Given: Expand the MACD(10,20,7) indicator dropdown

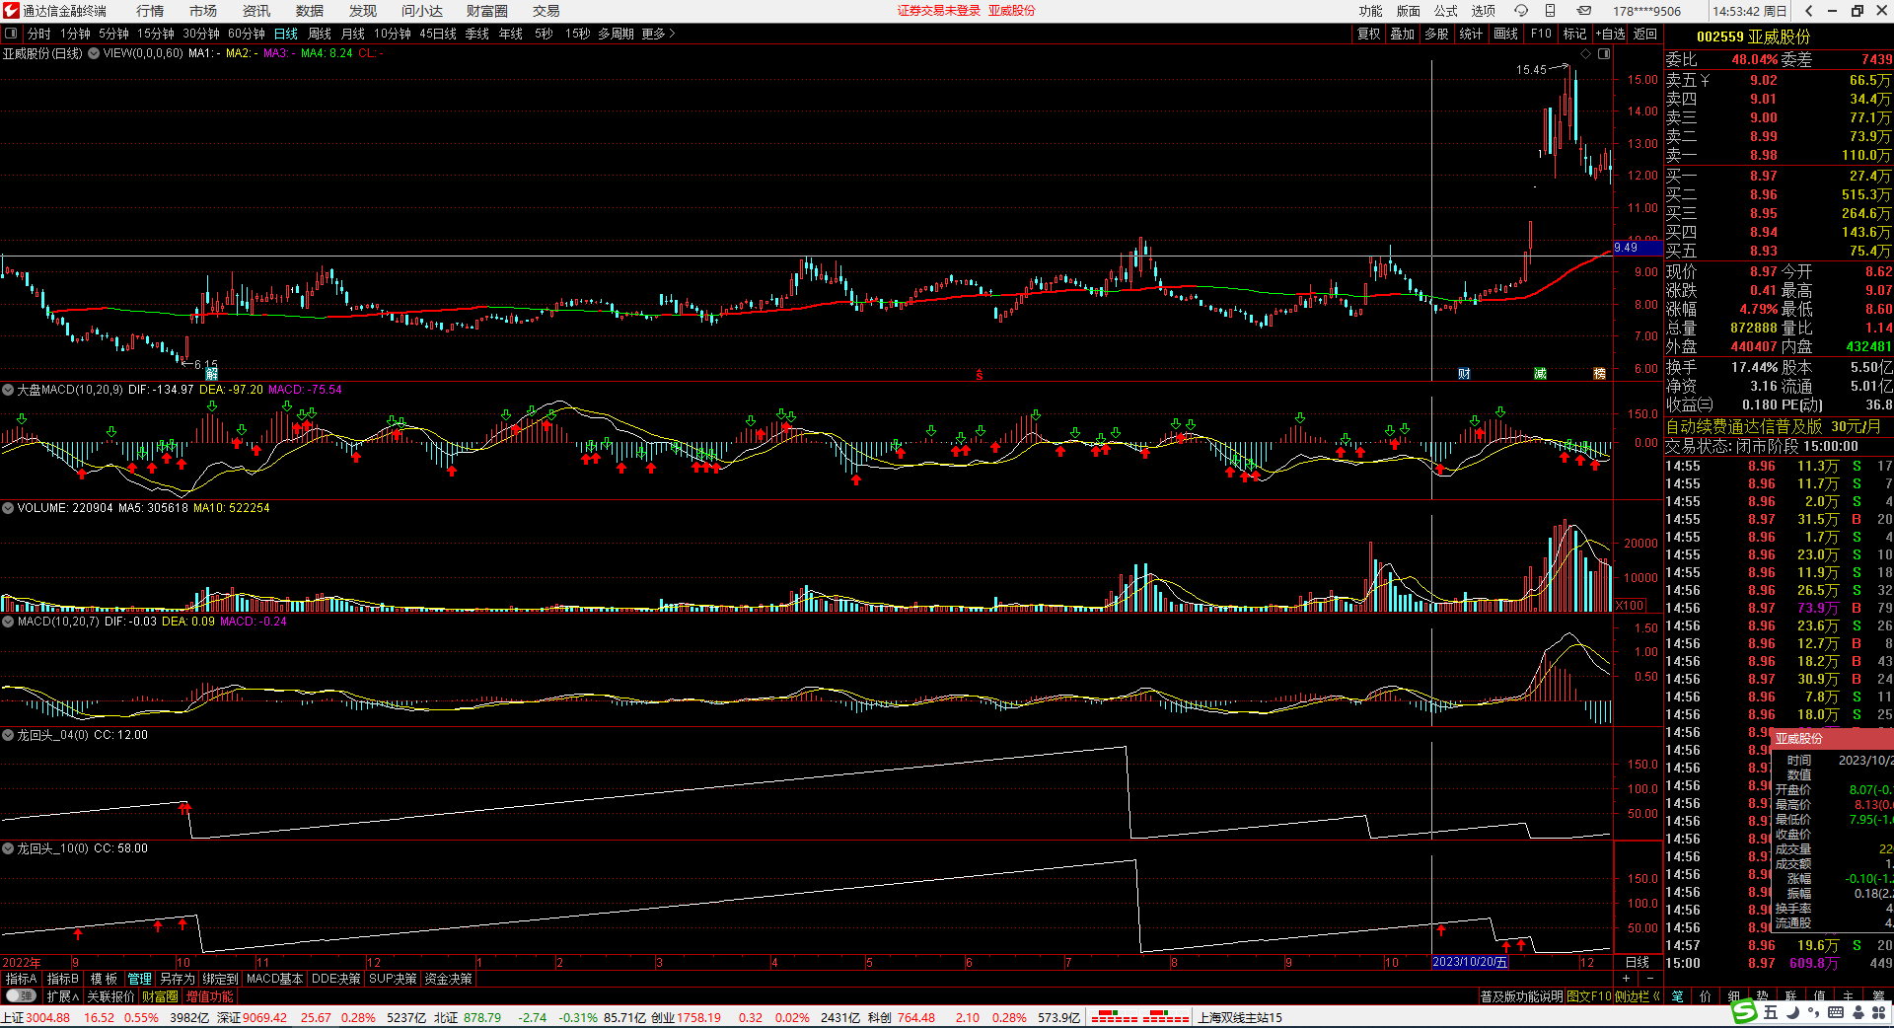Looking at the screenshot, I should click(x=8, y=622).
